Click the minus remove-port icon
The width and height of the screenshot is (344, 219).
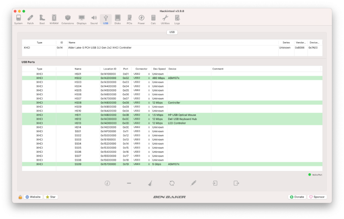(129, 183)
